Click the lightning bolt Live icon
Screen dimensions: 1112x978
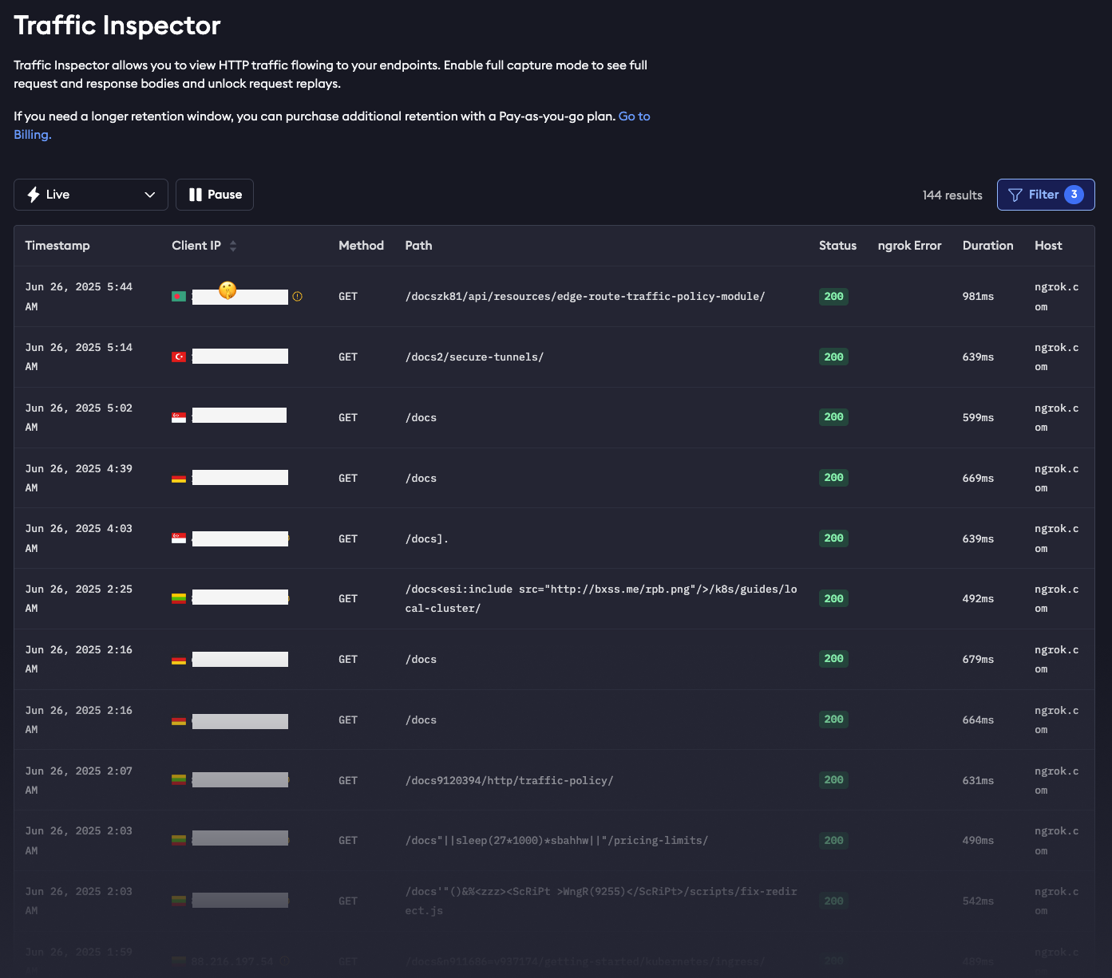[x=34, y=195]
